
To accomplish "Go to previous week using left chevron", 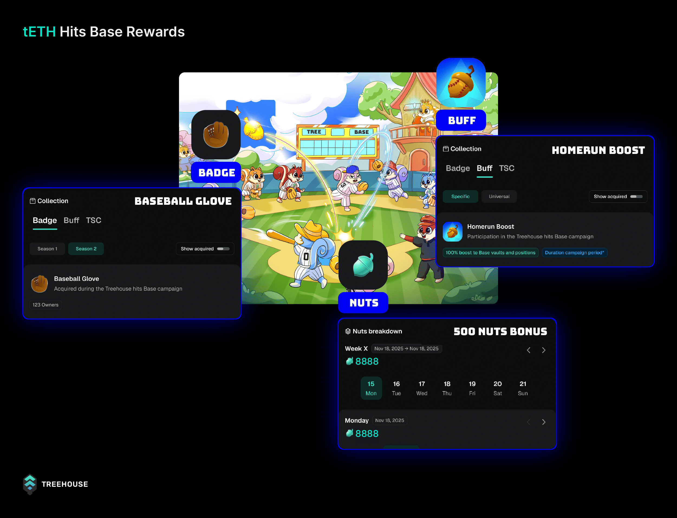I will click(x=529, y=350).
